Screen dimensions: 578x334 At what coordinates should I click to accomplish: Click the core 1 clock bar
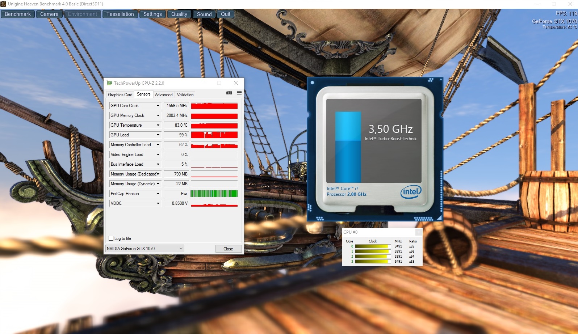373,251
